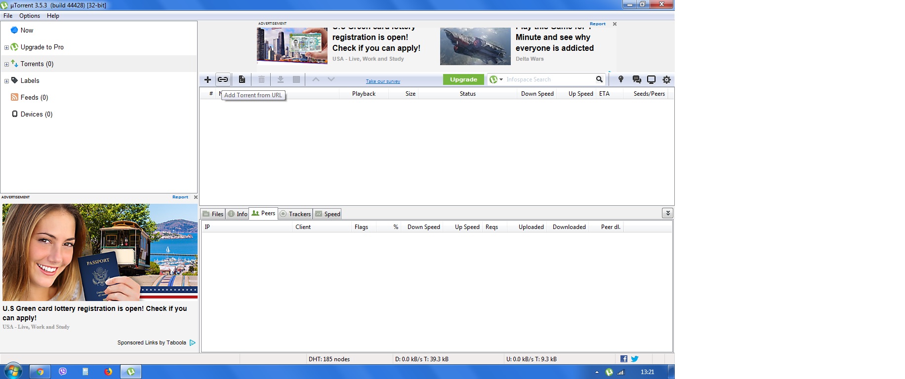
Task: Click Report link on sidebar advertisement
Action: [x=180, y=197]
